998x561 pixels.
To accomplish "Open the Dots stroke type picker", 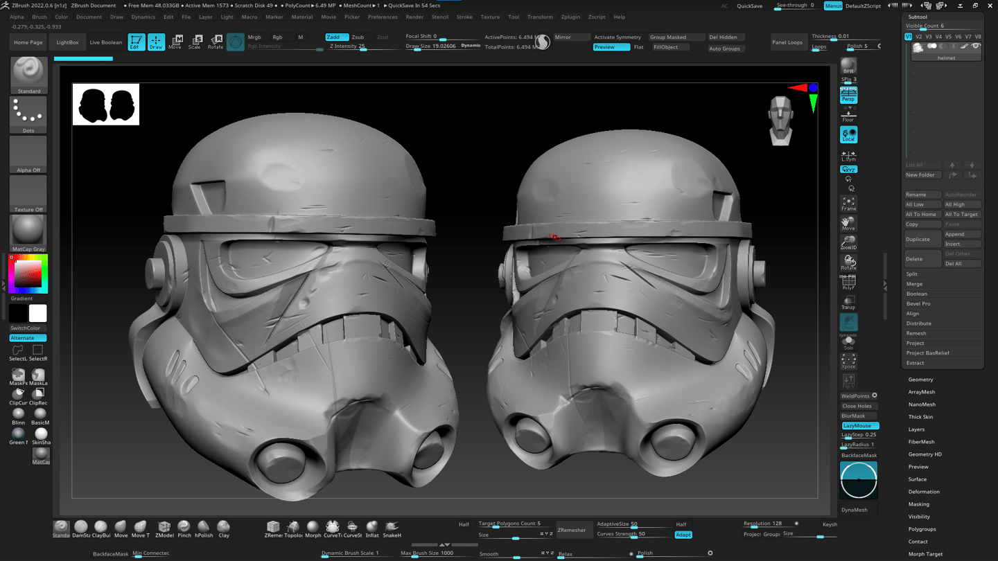I will (28, 115).
